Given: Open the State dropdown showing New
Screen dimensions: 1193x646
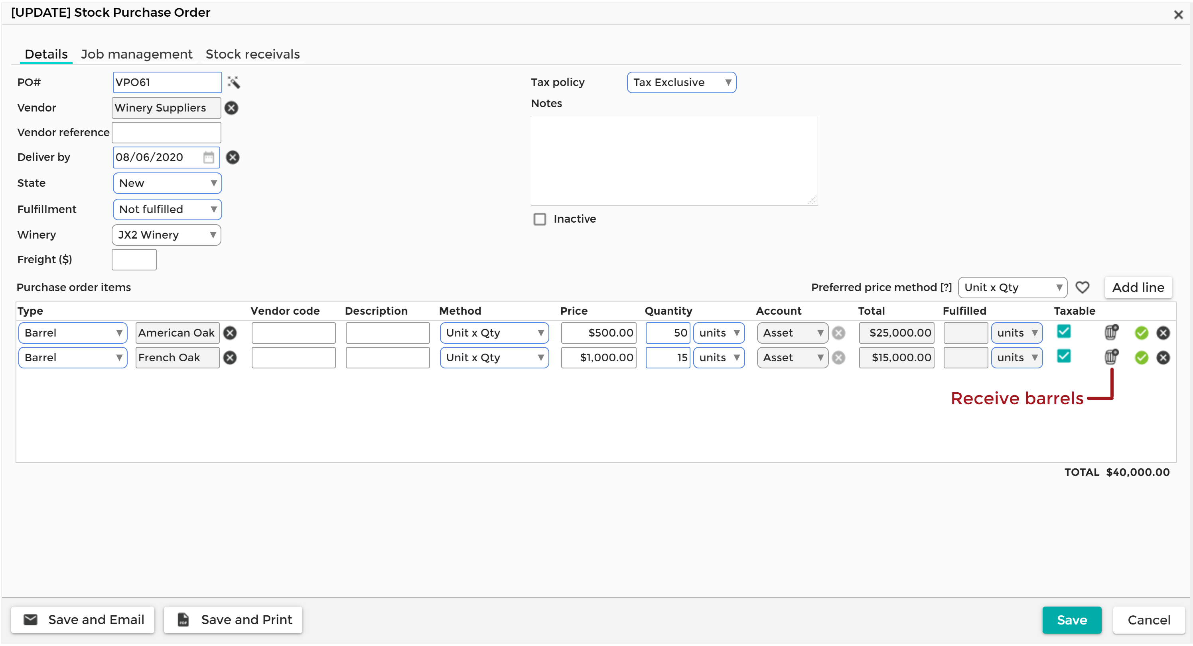Looking at the screenshot, I should point(167,183).
